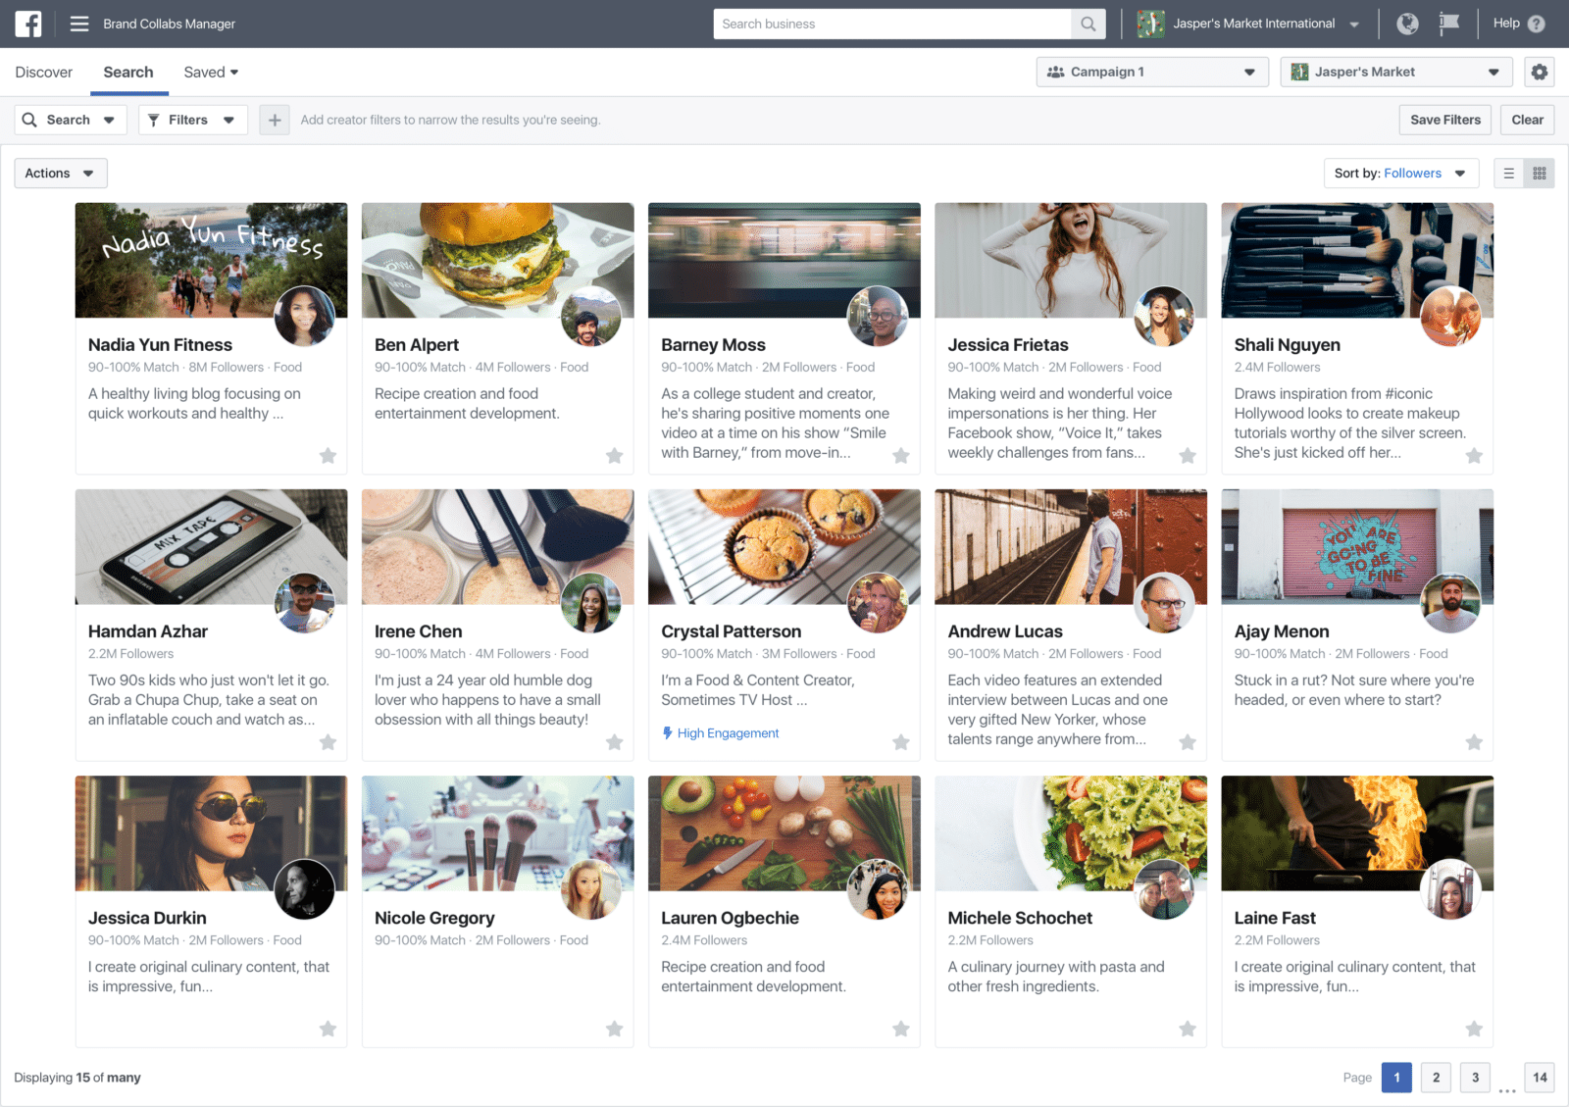Star Nadia Yun Fitness as favorite
The image size is (1569, 1107).
click(x=328, y=455)
